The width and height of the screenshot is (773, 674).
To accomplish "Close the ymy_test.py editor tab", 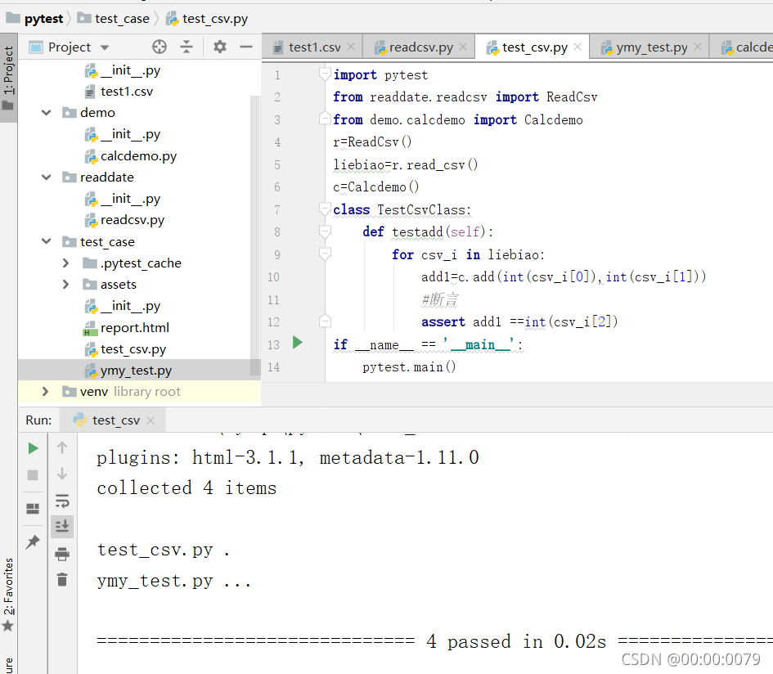I will (x=698, y=47).
